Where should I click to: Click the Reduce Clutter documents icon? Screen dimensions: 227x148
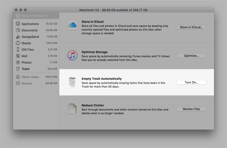(72, 109)
